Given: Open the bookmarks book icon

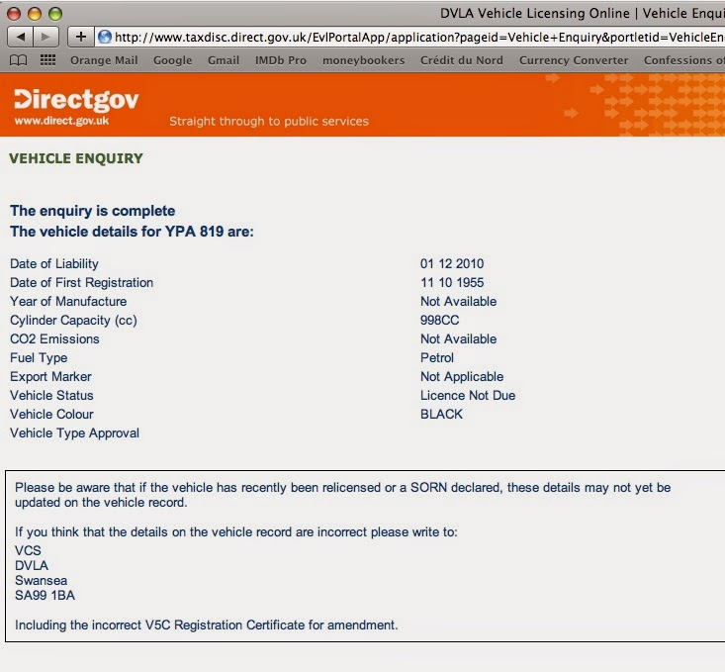Looking at the screenshot, I should (19, 60).
